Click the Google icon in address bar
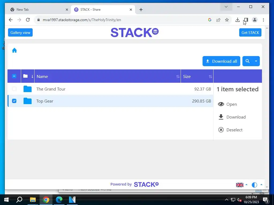Screen dimensions: 274x205 click(210, 20)
